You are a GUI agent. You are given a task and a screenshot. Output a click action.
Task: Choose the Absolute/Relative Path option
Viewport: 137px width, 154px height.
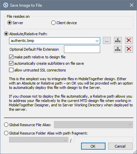pyautogui.click(x=6, y=34)
